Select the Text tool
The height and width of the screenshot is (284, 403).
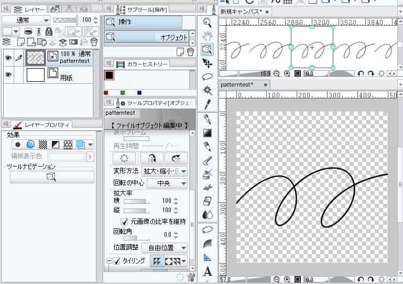click(207, 271)
